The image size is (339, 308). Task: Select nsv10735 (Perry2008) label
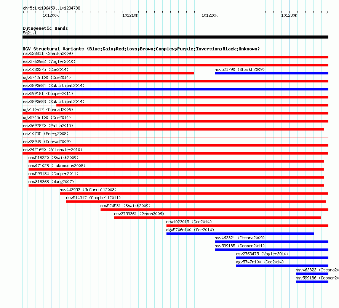(46, 134)
